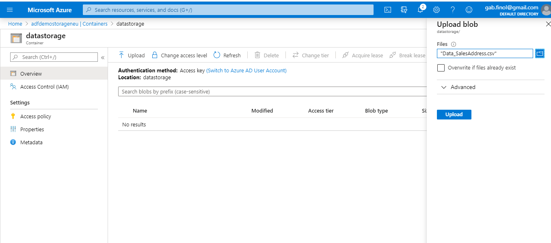The image size is (551, 243).
Task: Open the Azure portal hamburger menu
Action: (x=10, y=10)
